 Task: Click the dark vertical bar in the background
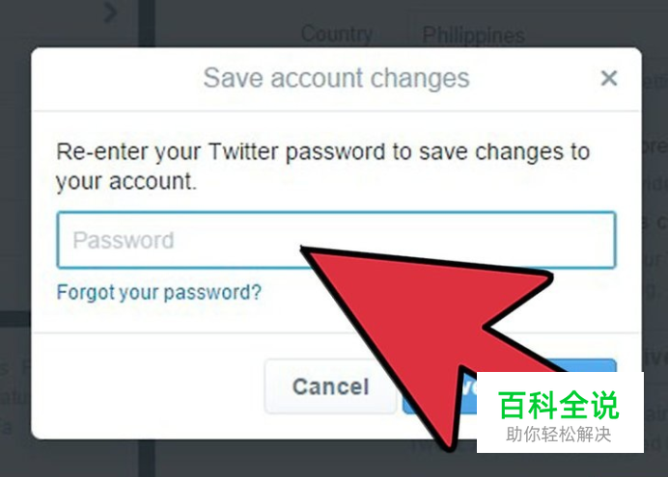pyautogui.click(x=147, y=23)
